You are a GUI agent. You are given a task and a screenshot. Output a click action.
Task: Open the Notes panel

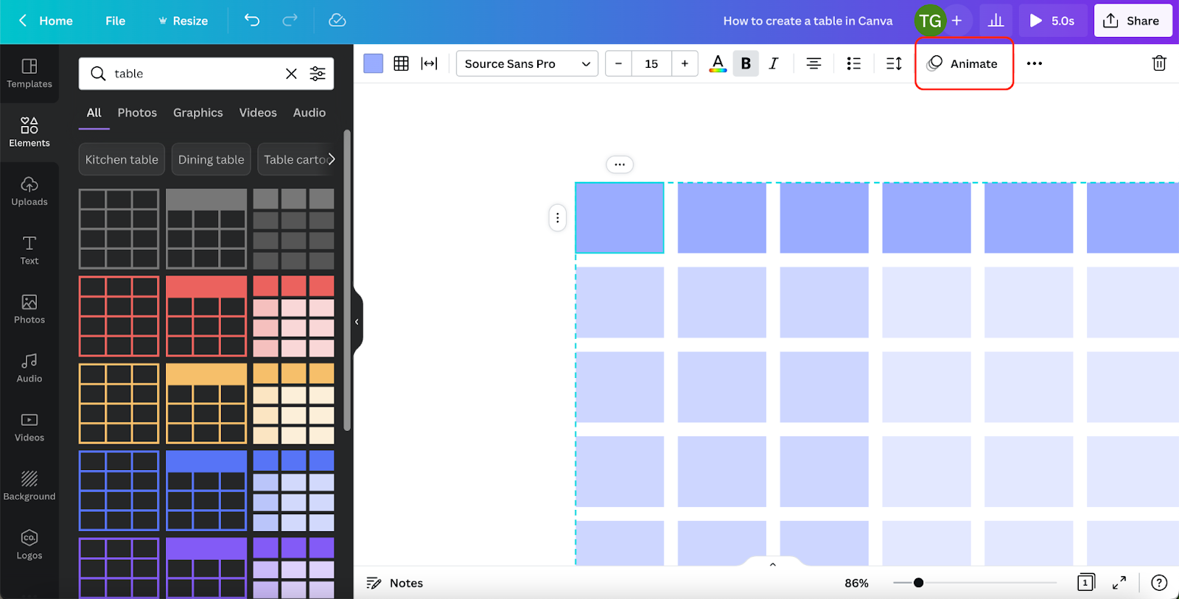pyautogui.click(x=395, y=583)
